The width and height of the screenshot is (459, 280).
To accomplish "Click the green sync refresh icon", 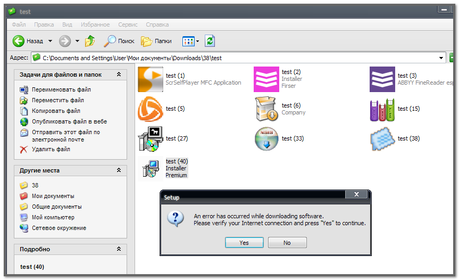I will (210, 41).
